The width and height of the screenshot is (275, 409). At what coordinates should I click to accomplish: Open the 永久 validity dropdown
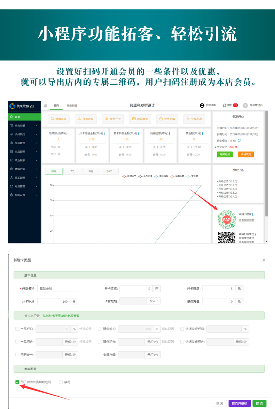click(154, 301)
